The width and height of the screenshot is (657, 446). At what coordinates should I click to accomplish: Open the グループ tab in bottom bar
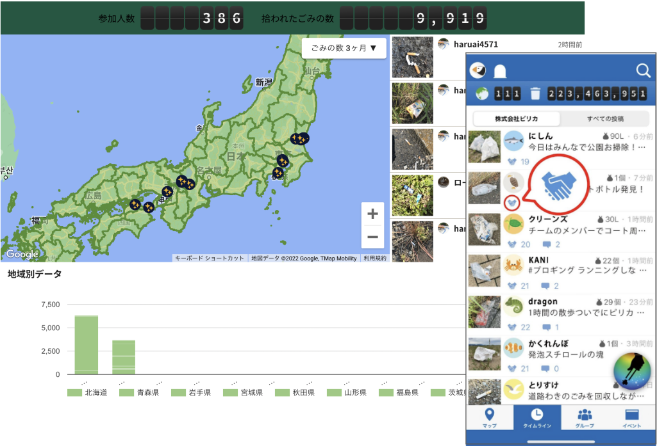coord(585,418)
